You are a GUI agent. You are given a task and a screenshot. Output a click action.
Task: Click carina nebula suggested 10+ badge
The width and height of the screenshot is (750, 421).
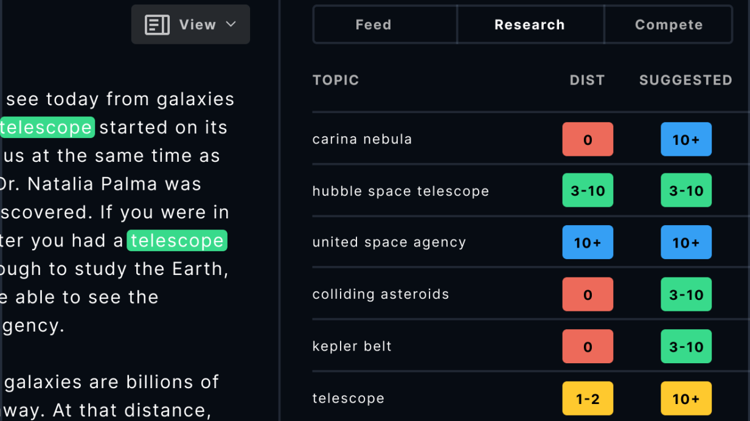[x=686, y=140]
